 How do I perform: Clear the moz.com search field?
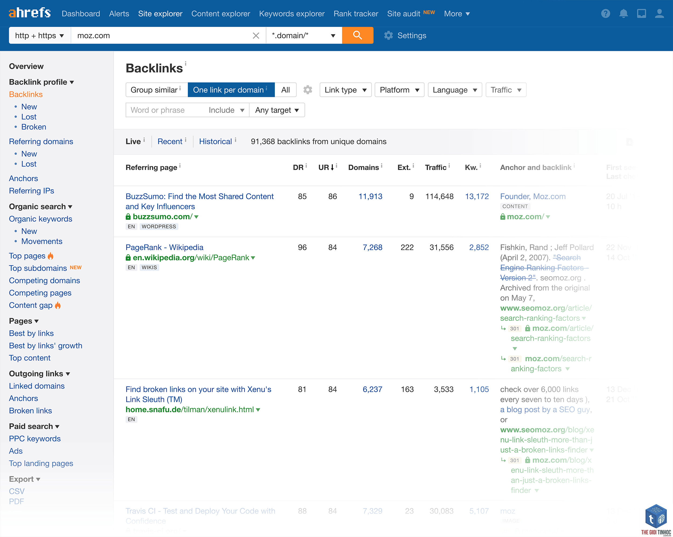pos(256,36)
